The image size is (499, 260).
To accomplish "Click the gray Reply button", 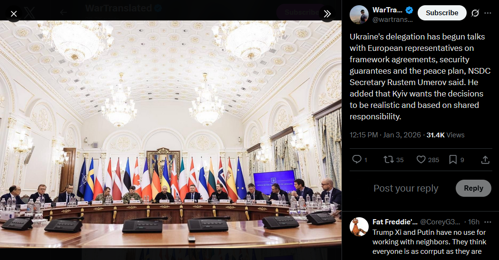I will click(473, 188).
